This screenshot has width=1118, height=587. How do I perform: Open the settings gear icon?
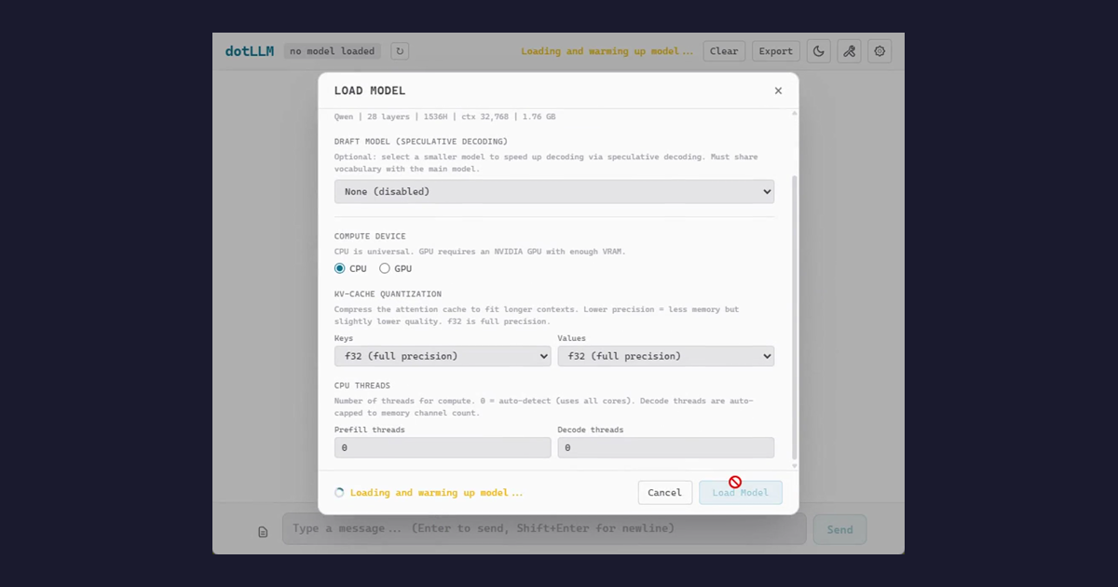point(879,50)
